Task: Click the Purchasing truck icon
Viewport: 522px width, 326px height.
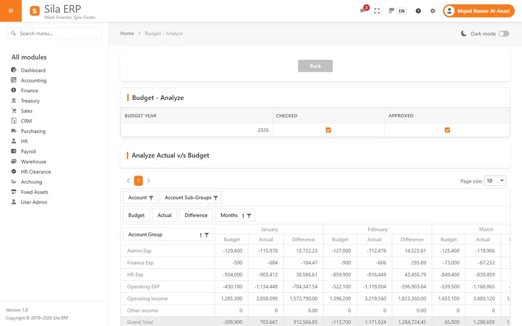Action: (14, 131)
